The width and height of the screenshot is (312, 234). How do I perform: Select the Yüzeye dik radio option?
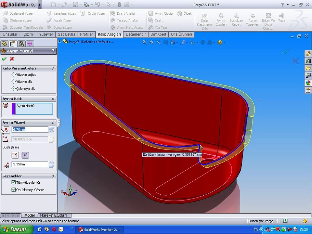pyautogui.click(x=14, y=82)
